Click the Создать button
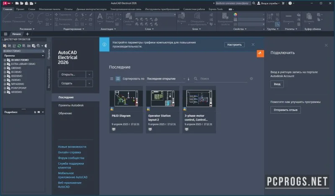This screenshot has height=196, width=335. 72,83
